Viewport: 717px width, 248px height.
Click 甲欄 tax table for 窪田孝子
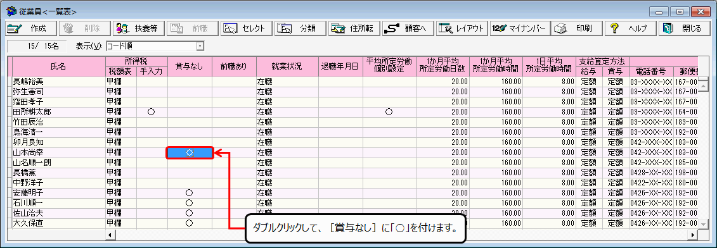pyautogui.click(x=120, y=102)
